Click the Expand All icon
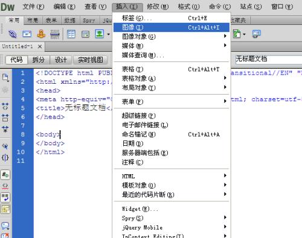302x238 pixels. tap(5, 129)
